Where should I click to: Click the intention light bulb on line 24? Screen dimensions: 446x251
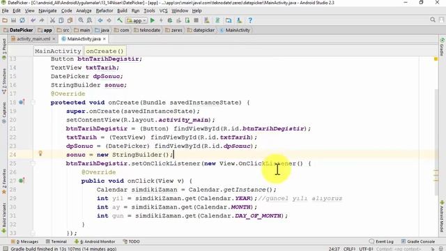[x=40, y=153]
